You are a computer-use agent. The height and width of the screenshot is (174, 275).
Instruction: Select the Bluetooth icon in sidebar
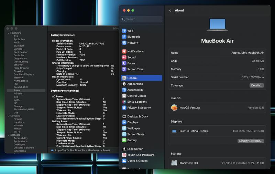[x=124, y=37]
